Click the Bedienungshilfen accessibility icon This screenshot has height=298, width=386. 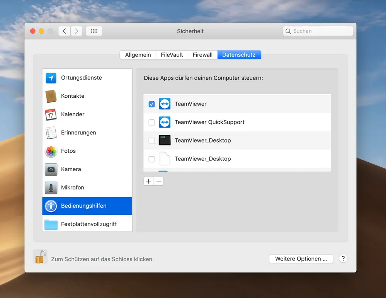pyautogui.click(x=51, y=206)
